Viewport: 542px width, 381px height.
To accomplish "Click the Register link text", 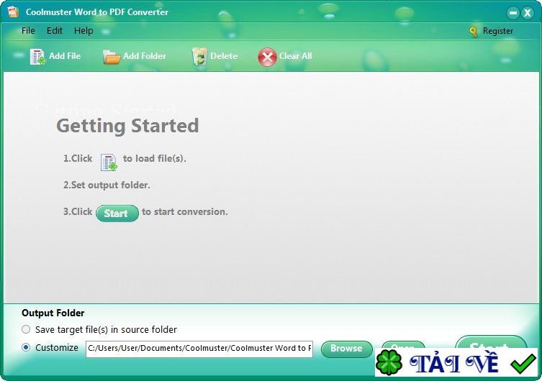I will pos(498,31).
